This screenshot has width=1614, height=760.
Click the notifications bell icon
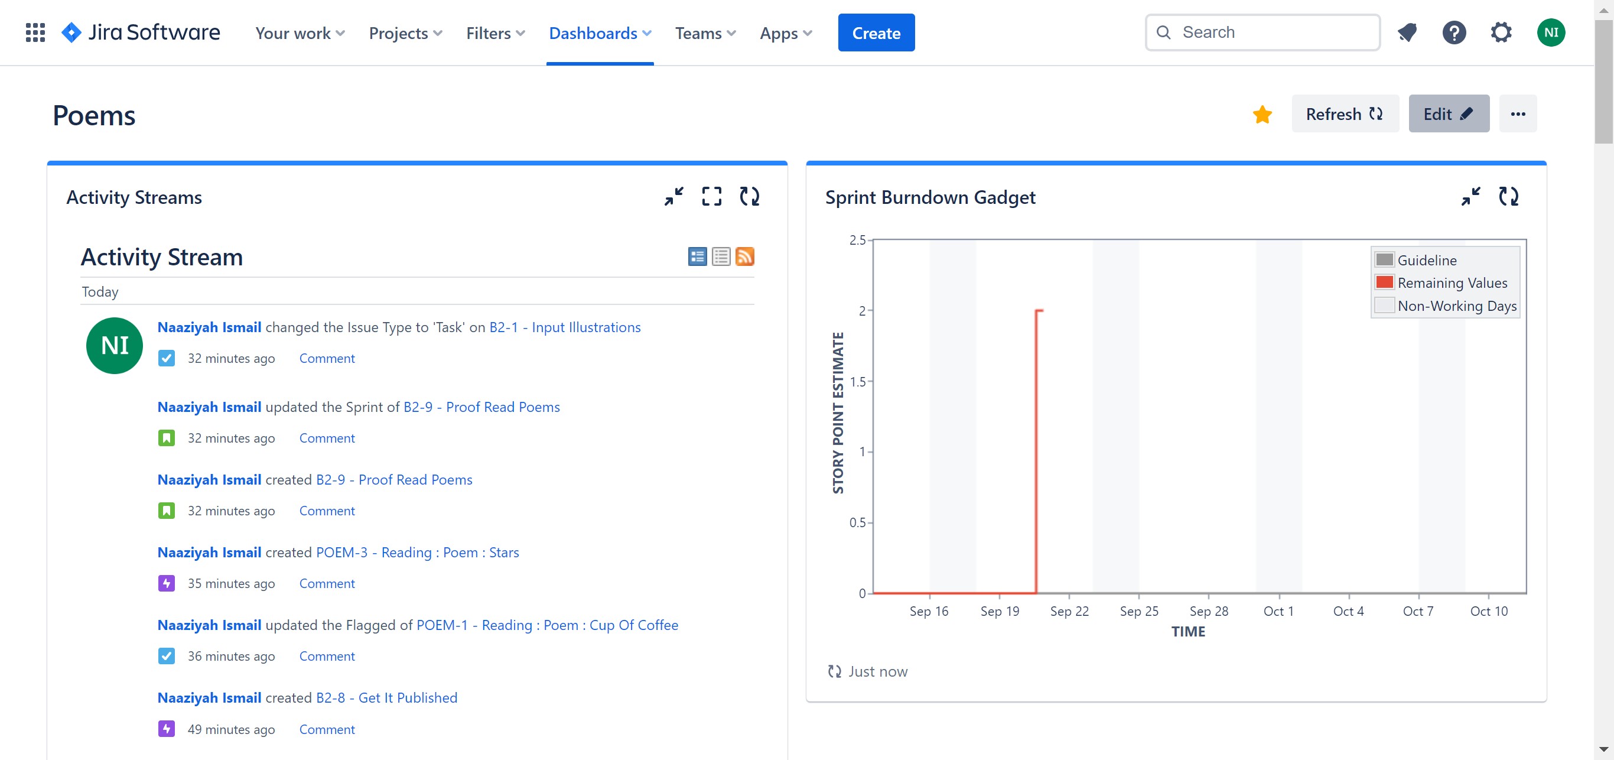click(1407, 33)
